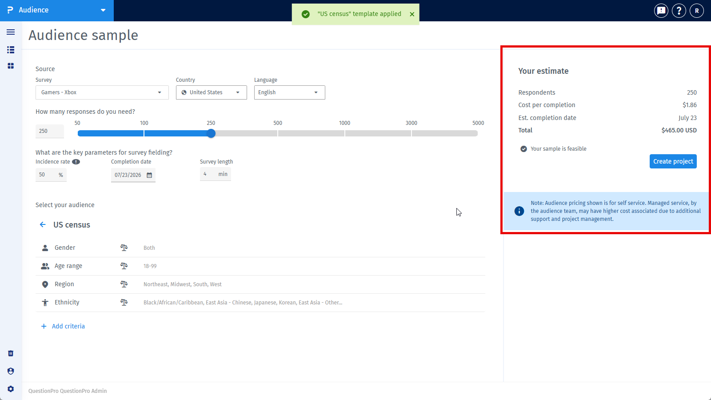Dismiss the US census template notification
This screenshot has height=400, width=711.
tap(412, 14)
